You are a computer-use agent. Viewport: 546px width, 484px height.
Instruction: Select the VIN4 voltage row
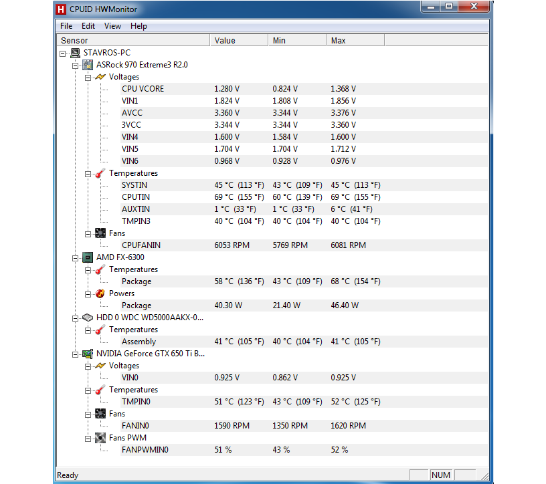click(304, 137)
